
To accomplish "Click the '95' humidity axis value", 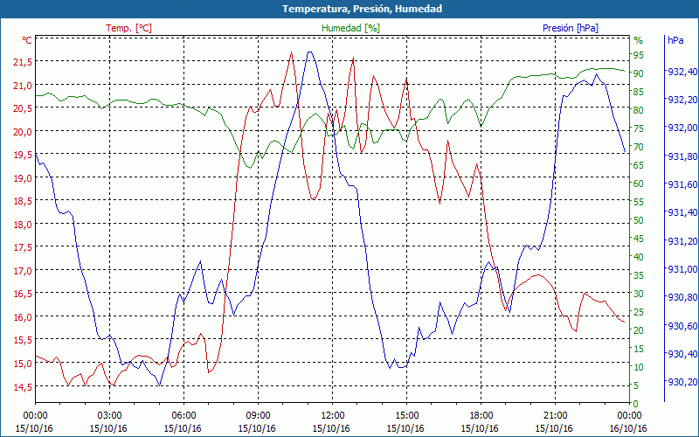I will (639, 55).
